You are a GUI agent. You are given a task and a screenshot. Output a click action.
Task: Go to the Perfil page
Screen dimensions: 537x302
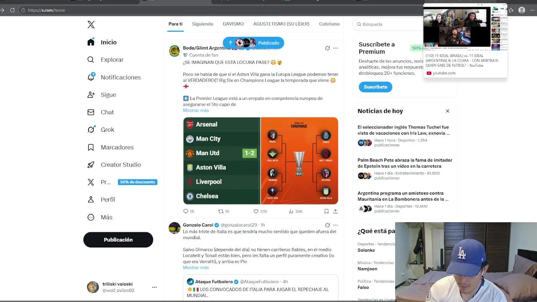click(x=101, y=200)
